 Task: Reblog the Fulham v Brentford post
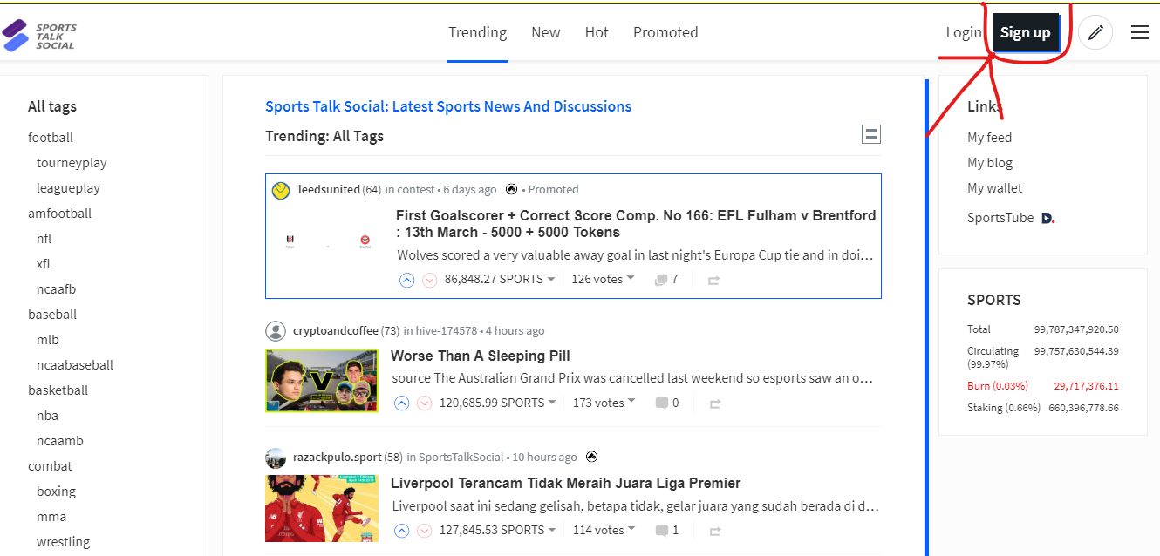714,281
